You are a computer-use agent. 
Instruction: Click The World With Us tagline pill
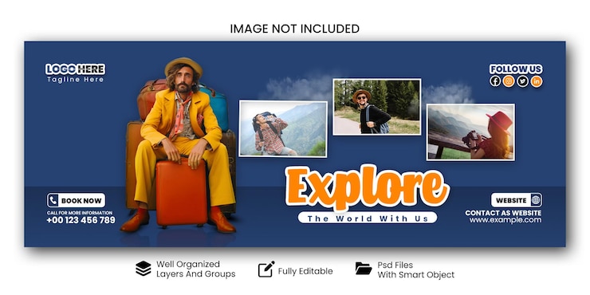click(x=368, y=218)
